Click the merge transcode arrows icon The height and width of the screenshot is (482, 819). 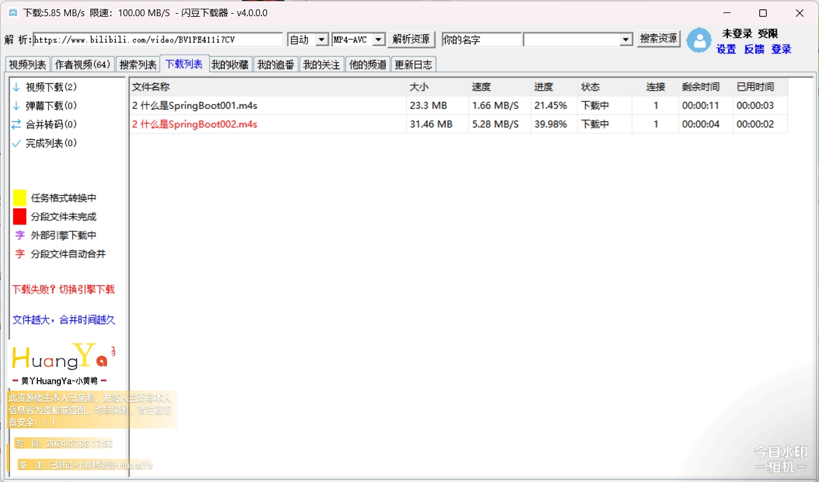point(16,125)
